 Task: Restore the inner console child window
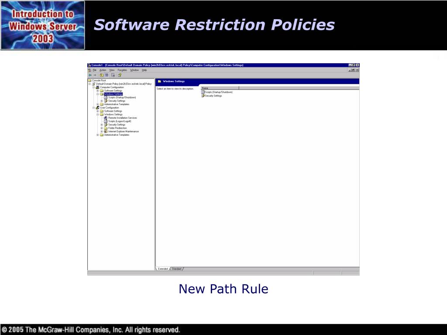pos(353,70)
